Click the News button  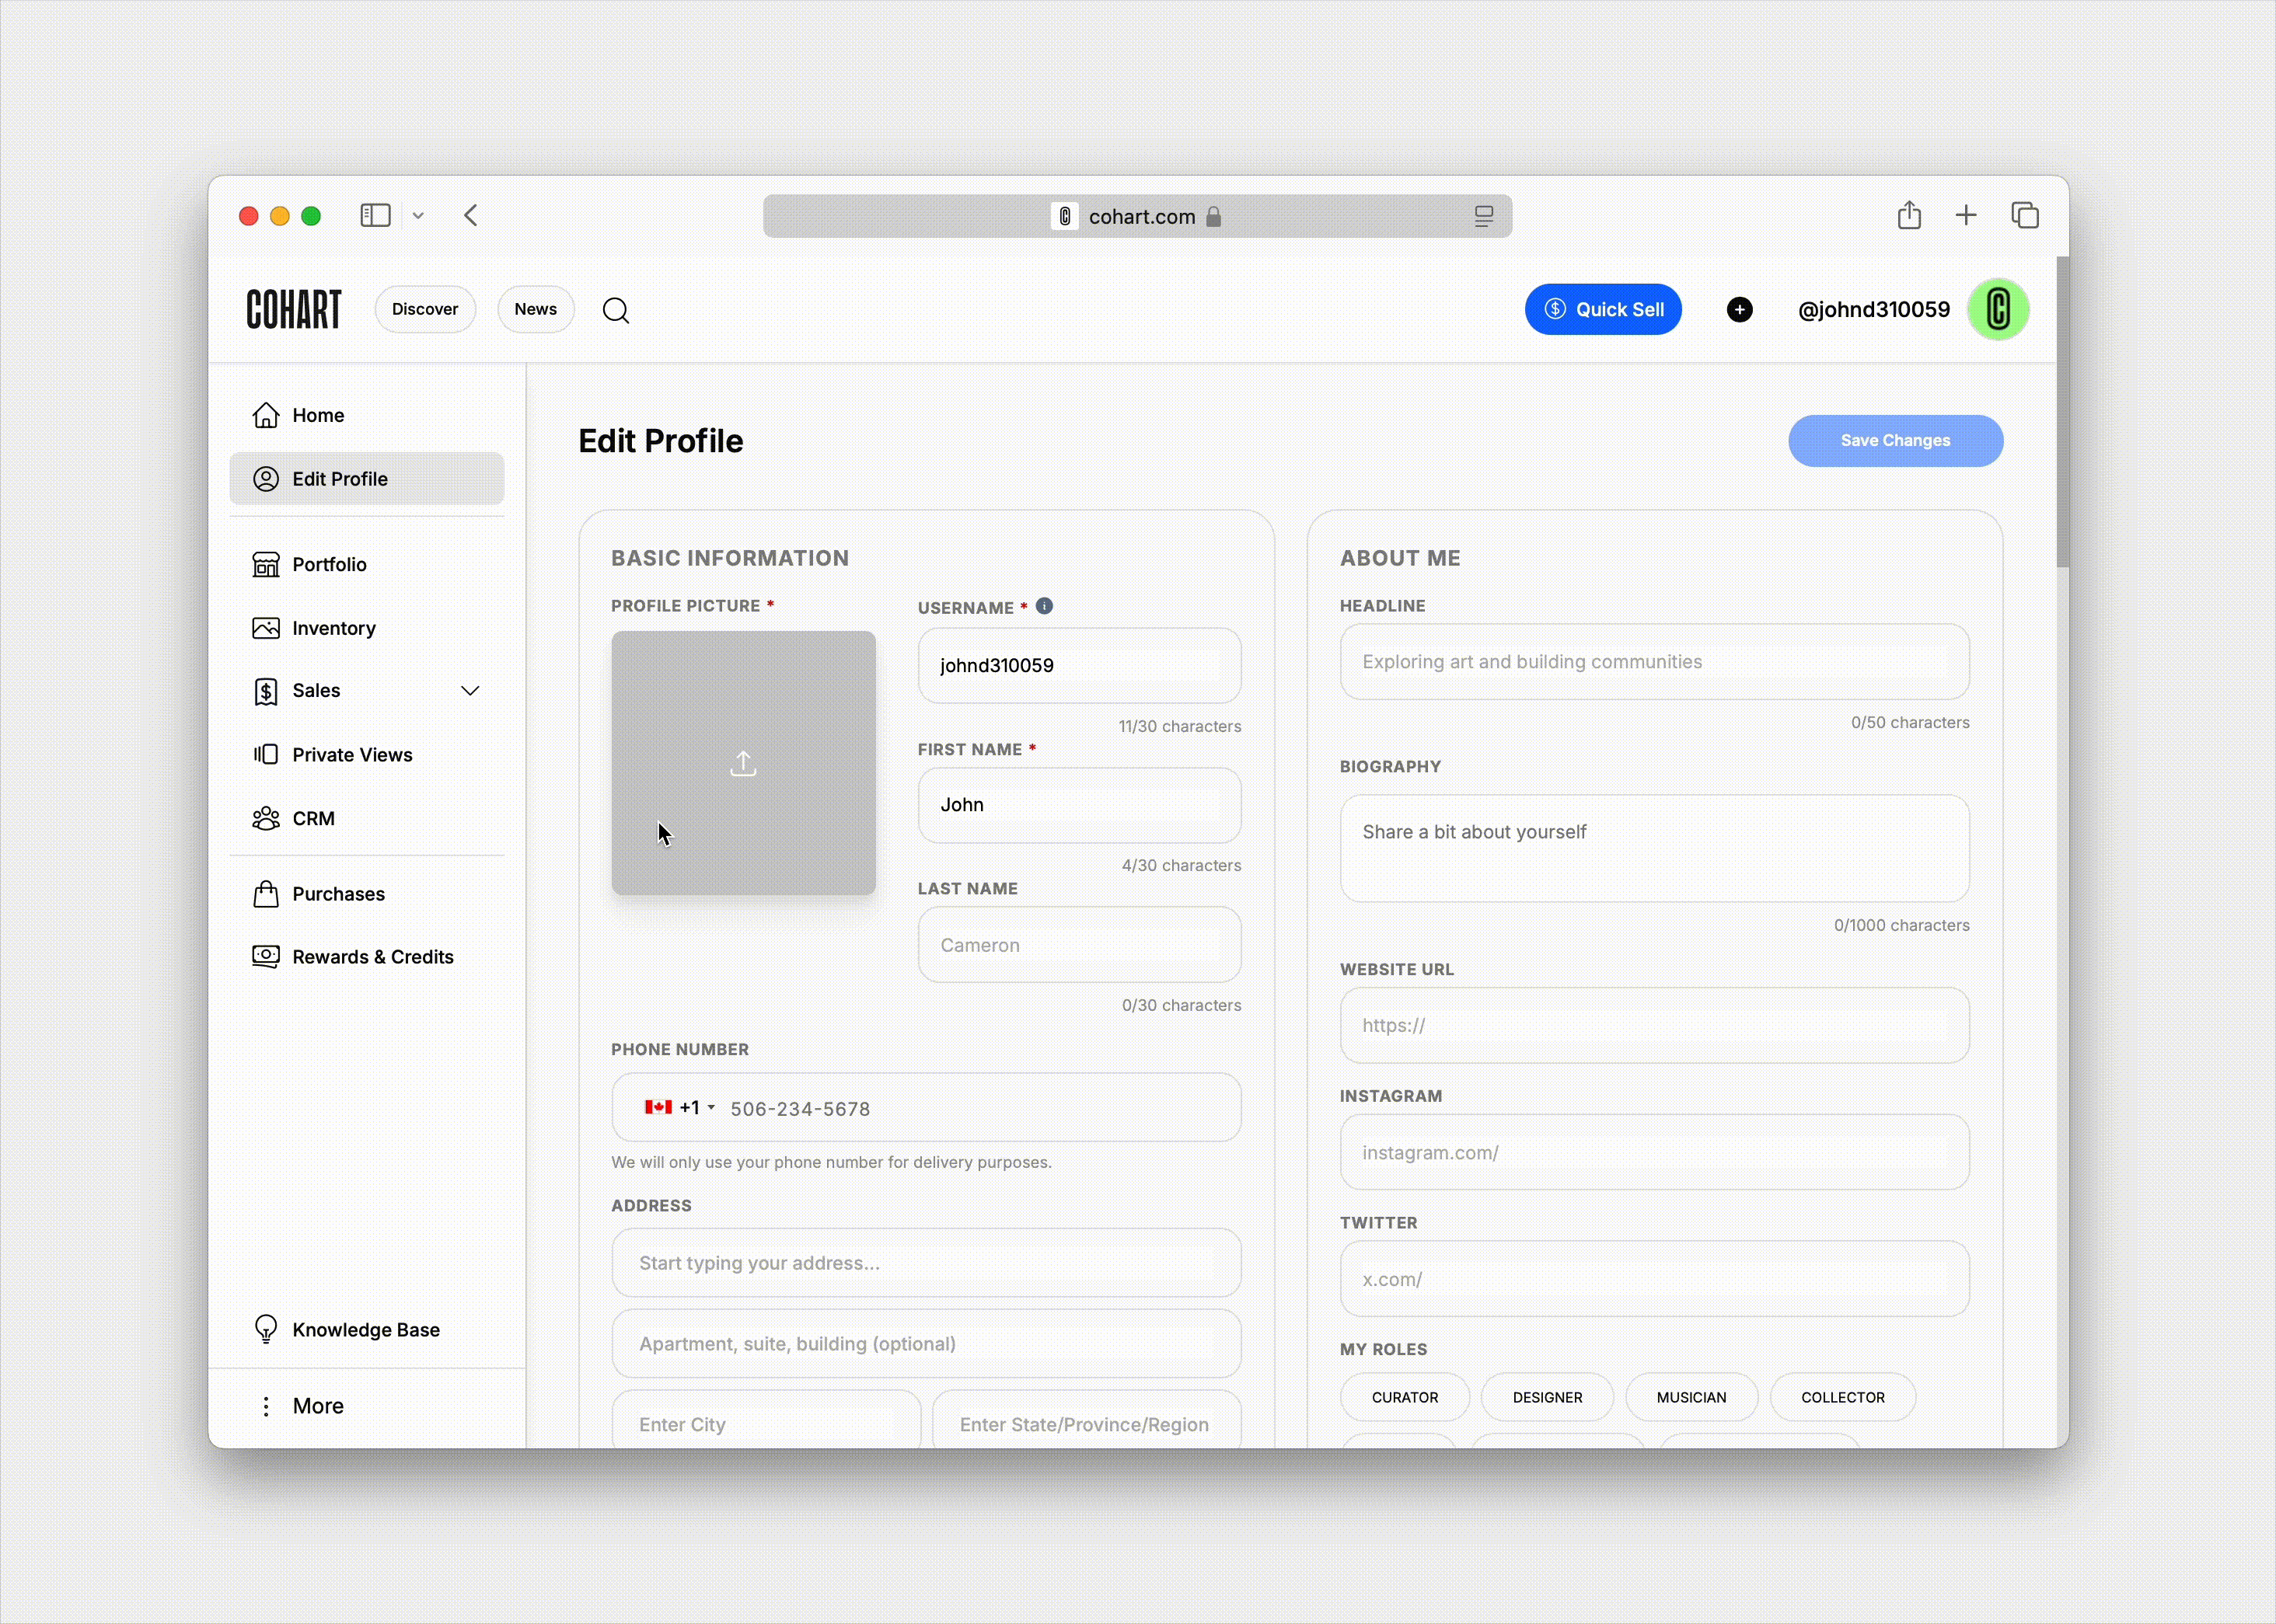pos(536,309)
